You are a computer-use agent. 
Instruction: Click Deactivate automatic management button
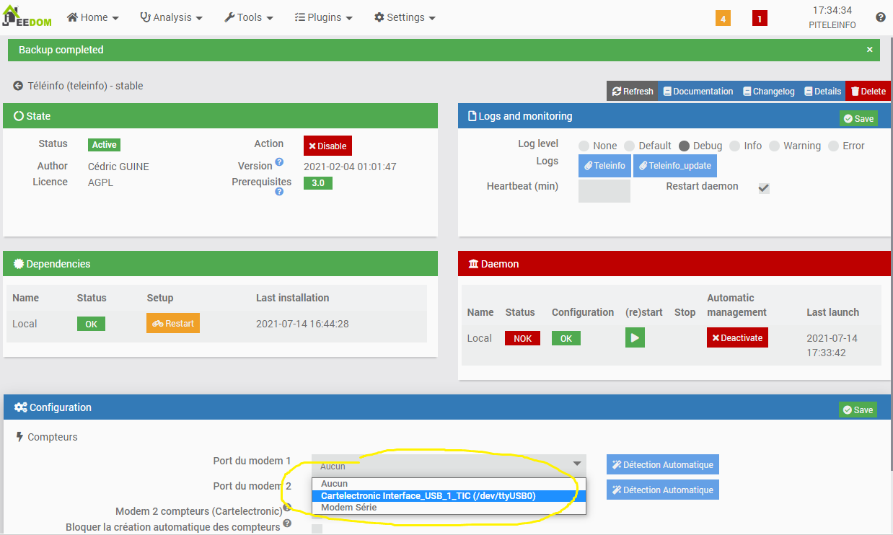(x=737, y=337)
